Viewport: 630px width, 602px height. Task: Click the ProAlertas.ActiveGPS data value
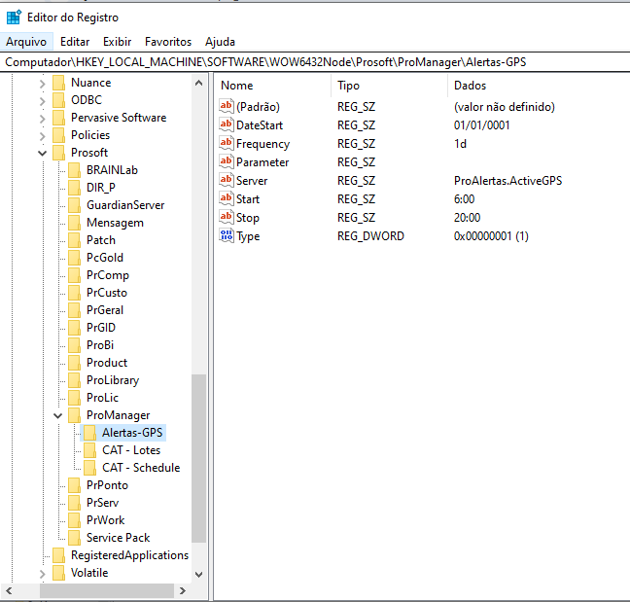tap(507, 181)
